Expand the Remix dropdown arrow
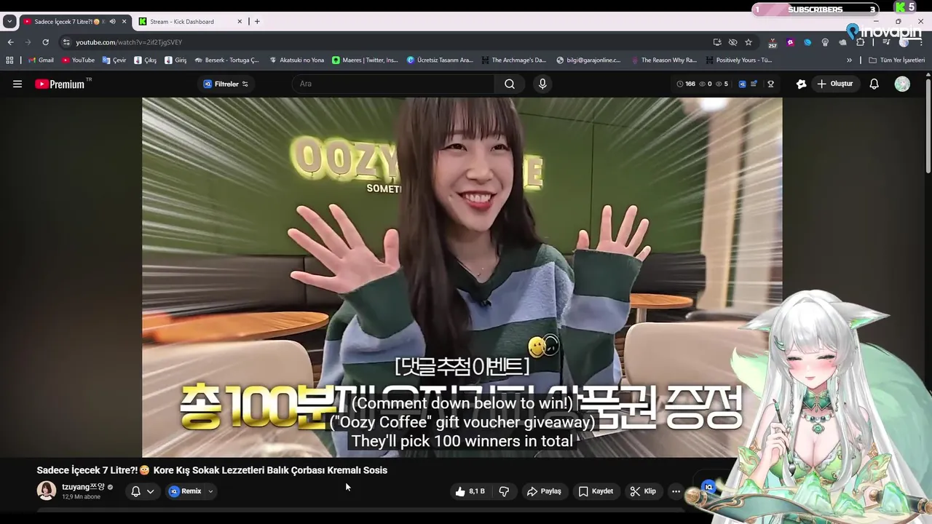The image size is (932, 524). tap(210, 491)
